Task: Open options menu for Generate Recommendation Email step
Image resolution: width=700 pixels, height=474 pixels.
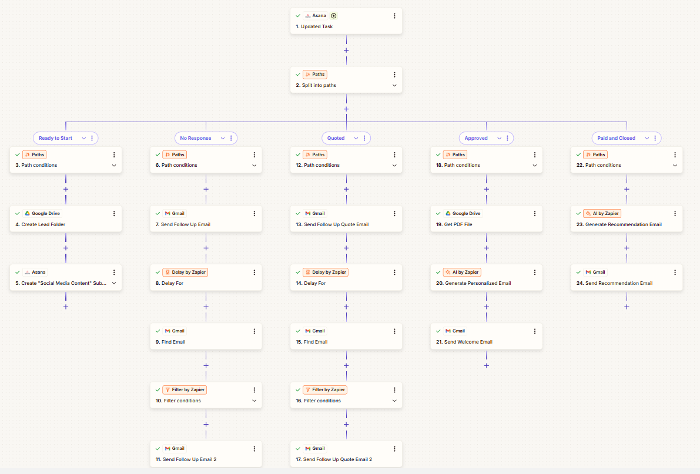Action: click(675, 214)
